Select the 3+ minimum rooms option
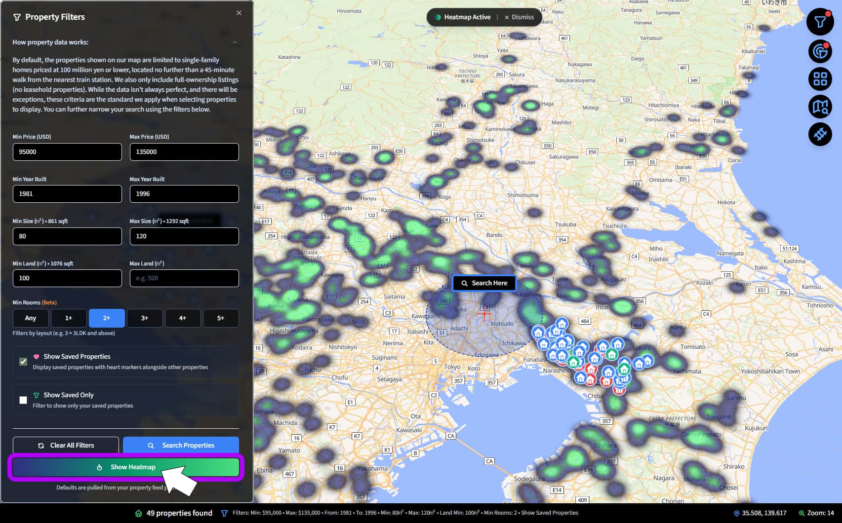The width and height of the screenshot is (842, 523). 145,318
